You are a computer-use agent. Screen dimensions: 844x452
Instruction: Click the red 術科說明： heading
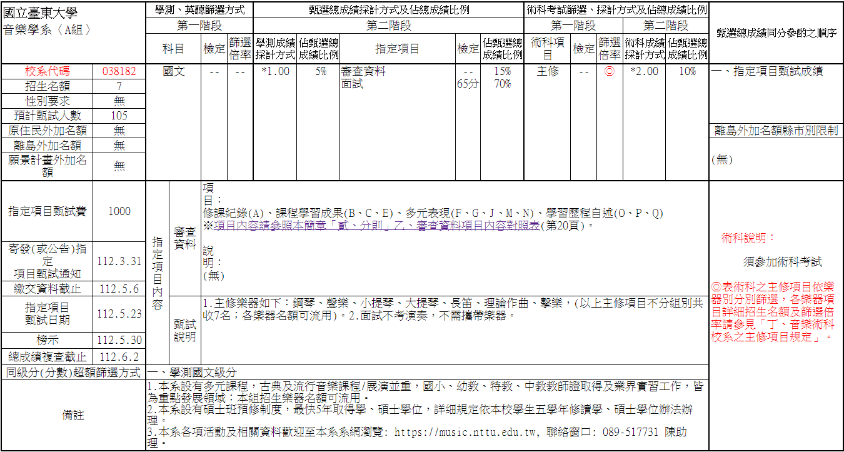click(x=748, y=238)
